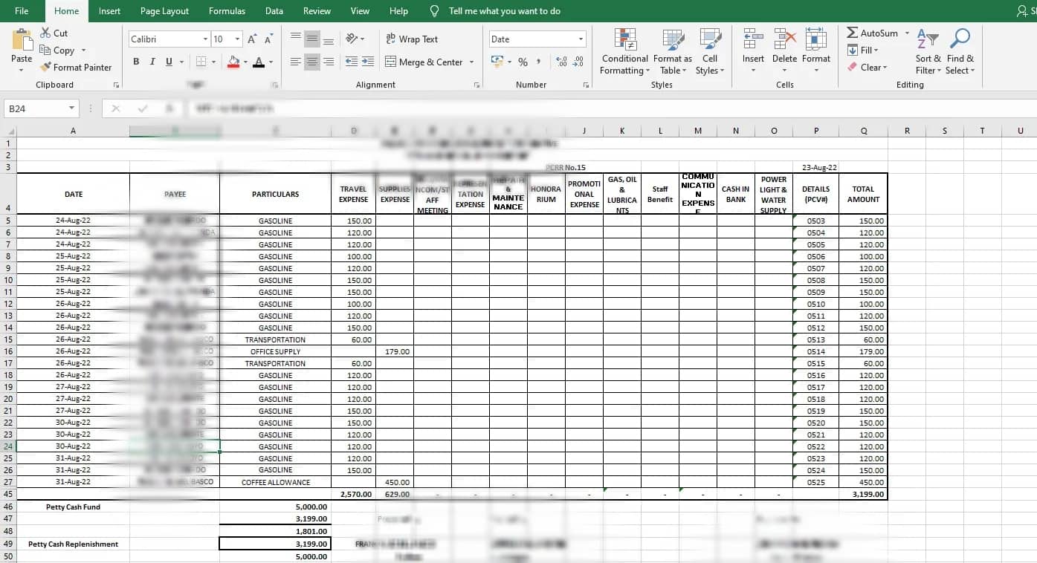Merge cells with Merge & Center

coord(424,62)
